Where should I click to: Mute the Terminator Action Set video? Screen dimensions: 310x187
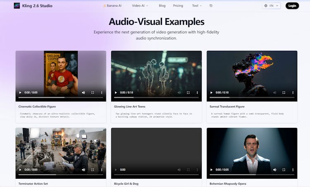83,170
